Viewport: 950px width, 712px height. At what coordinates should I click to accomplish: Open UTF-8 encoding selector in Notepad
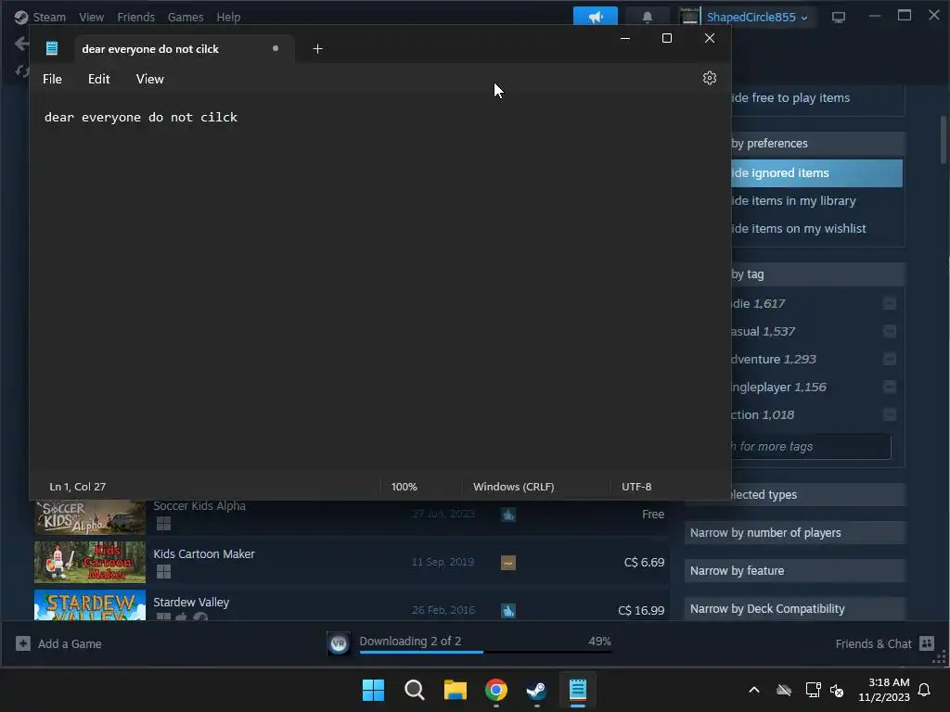click(636, 487)
